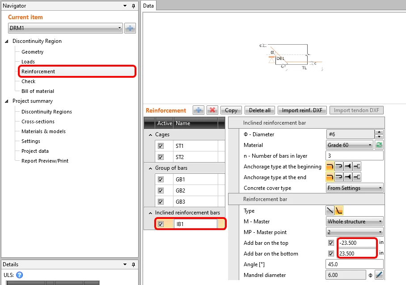406x285 pixels.
Task: Select bent bar type icon
Action: 339,210
